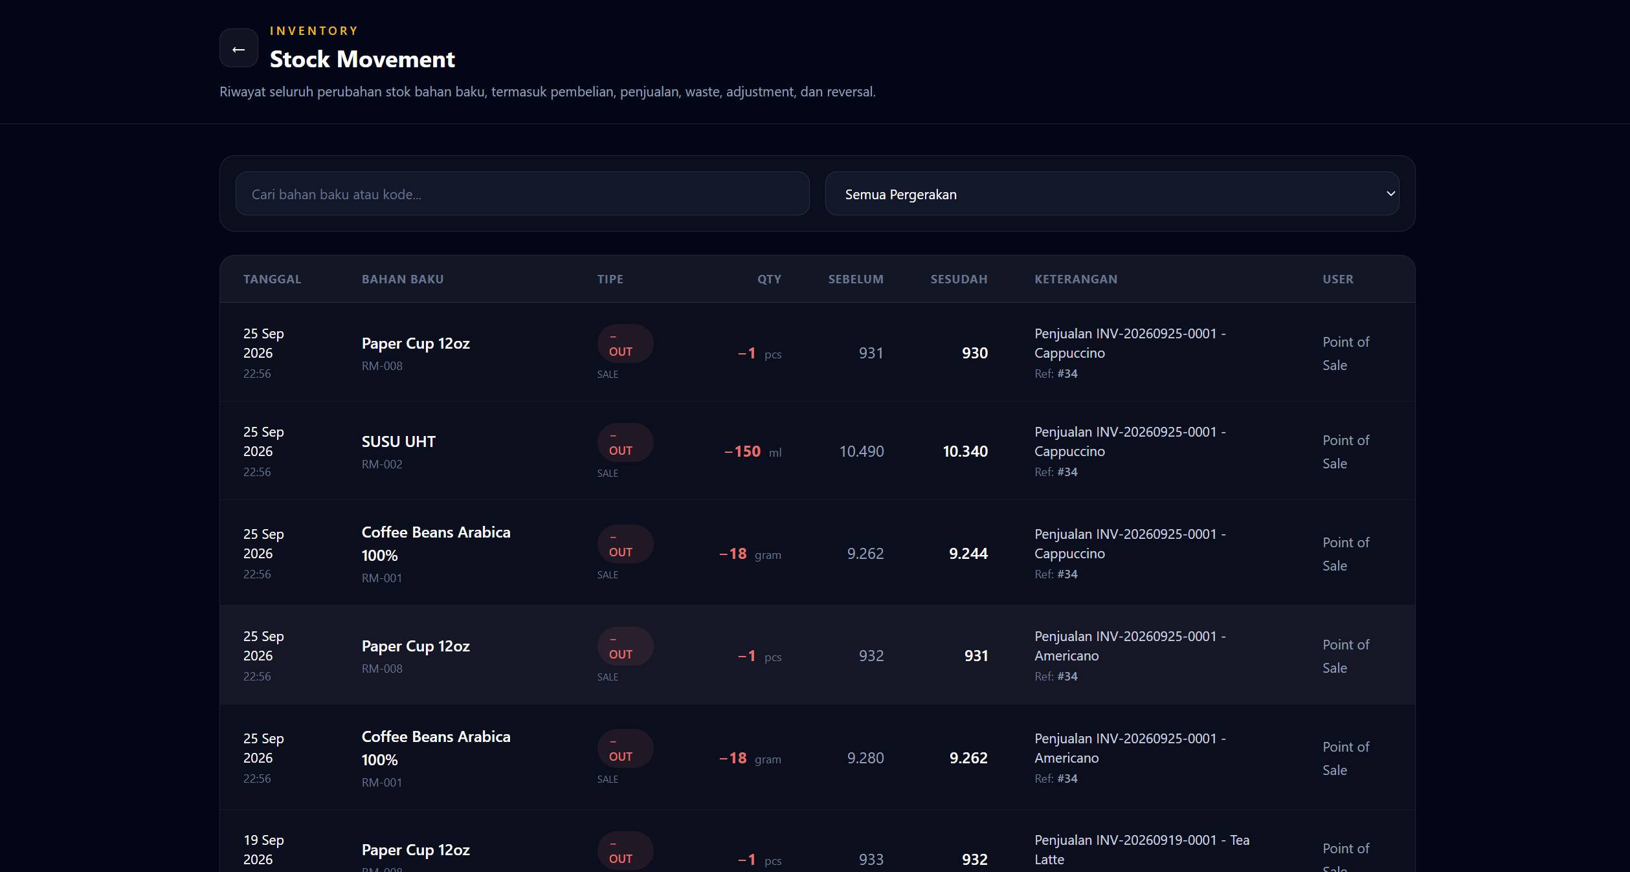This screenshot has width=1630, height=872.
Task: Click the BAHAN BAKU column header
Action: 403,279
